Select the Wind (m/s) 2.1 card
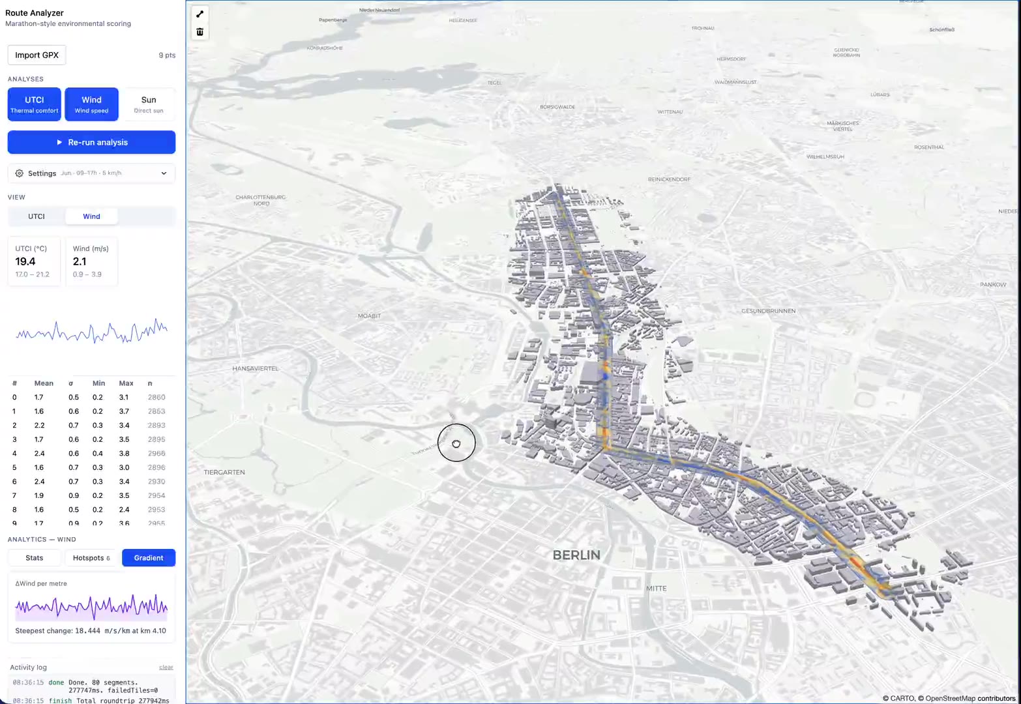This screenshot has height=704, width=1021. [91, 261]
